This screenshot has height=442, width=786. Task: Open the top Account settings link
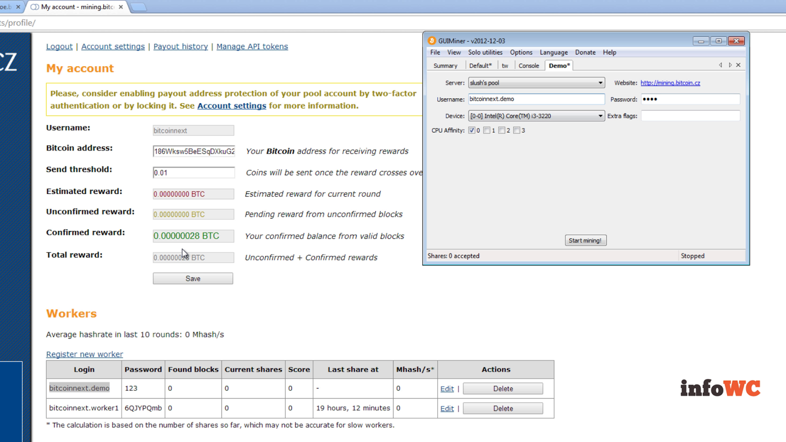(x=113, y=46)
